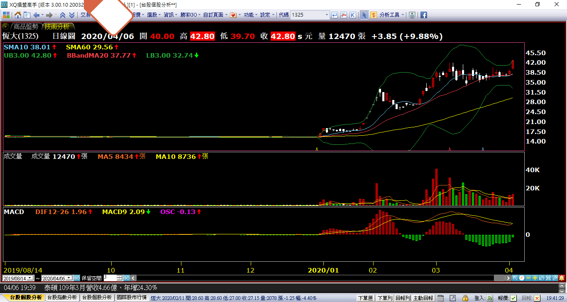Image resolution: width=567 pixels, height=302 pixels.
Task: Select the 國際股市行情 bottom tab
Action: [132, 297]
